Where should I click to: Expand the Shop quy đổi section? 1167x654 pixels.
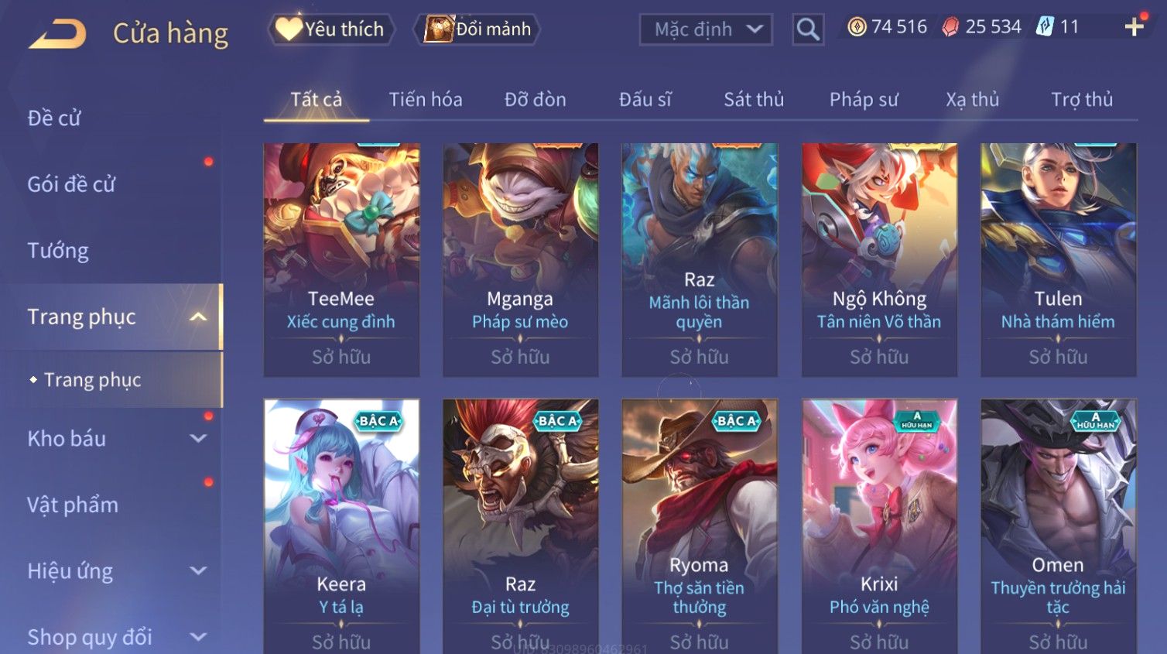point(198,637)
